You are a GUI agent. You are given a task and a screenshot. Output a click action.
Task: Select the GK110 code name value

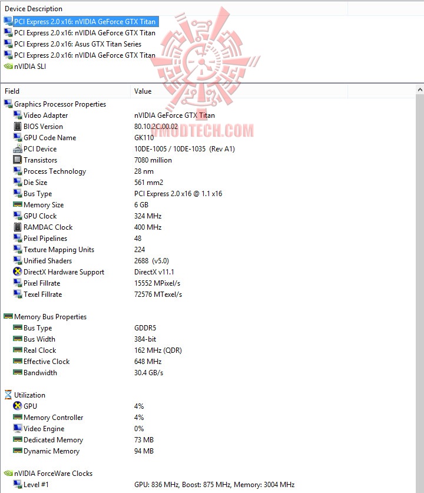point(144,138)
